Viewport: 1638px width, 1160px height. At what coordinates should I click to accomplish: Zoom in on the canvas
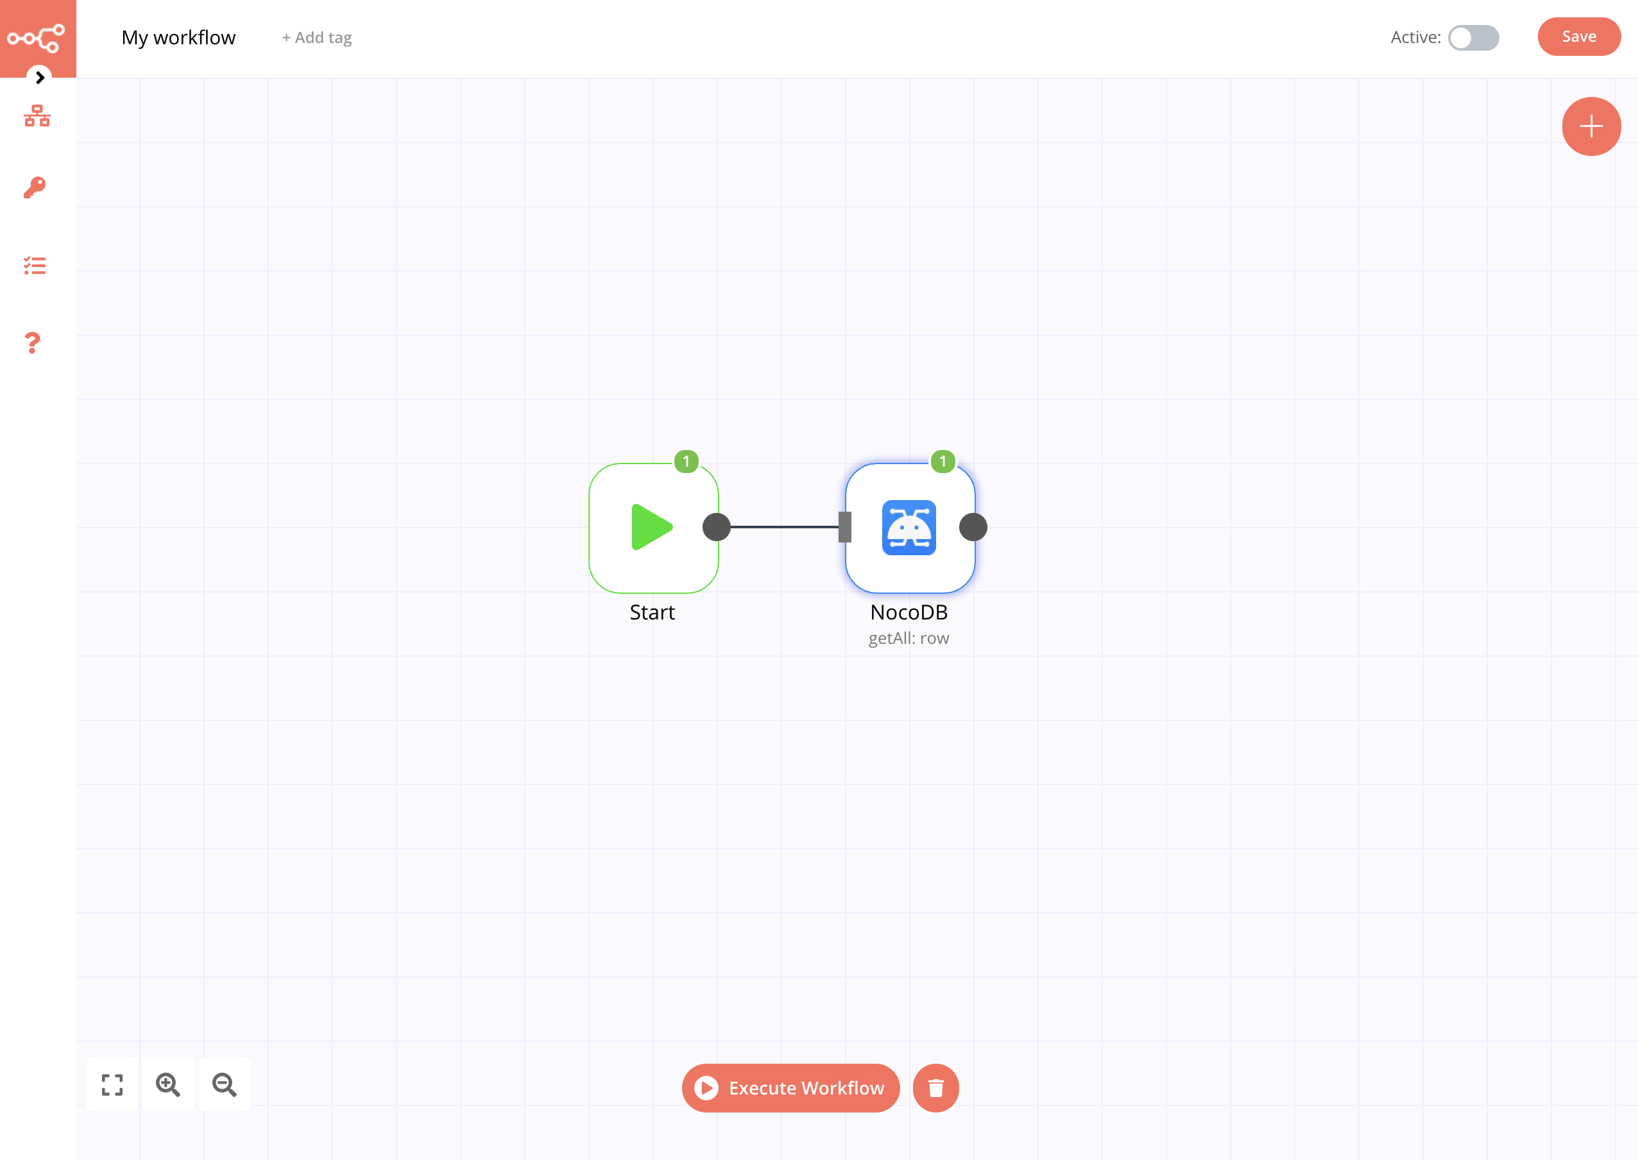point(167,1084)
